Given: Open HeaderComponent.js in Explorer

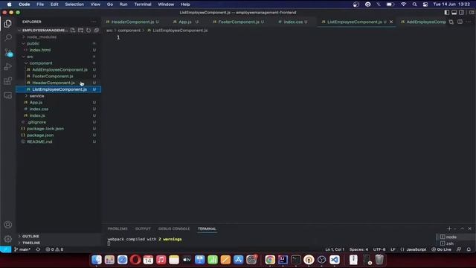Looking at the screenshot, I should point(54,83).
